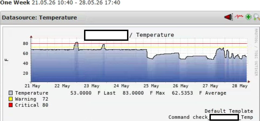The height and width of the screenshot is (121, 260).
Task: Click the 83.0000 F Max value
Action: point(144,93)
